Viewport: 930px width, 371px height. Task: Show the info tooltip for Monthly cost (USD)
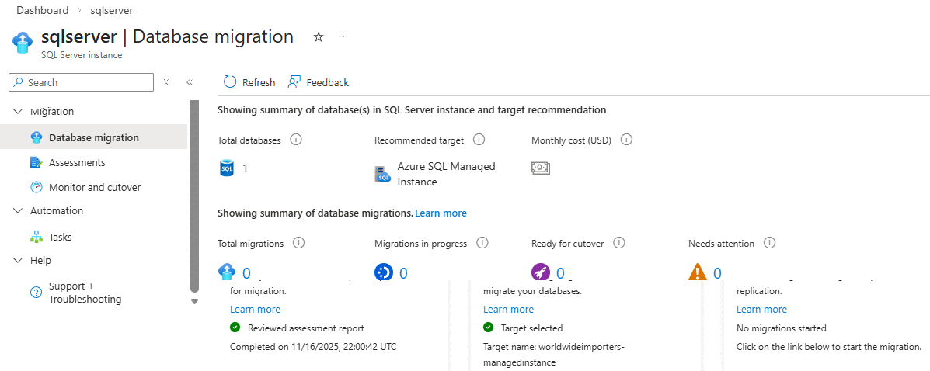click(x=626, y=140)
